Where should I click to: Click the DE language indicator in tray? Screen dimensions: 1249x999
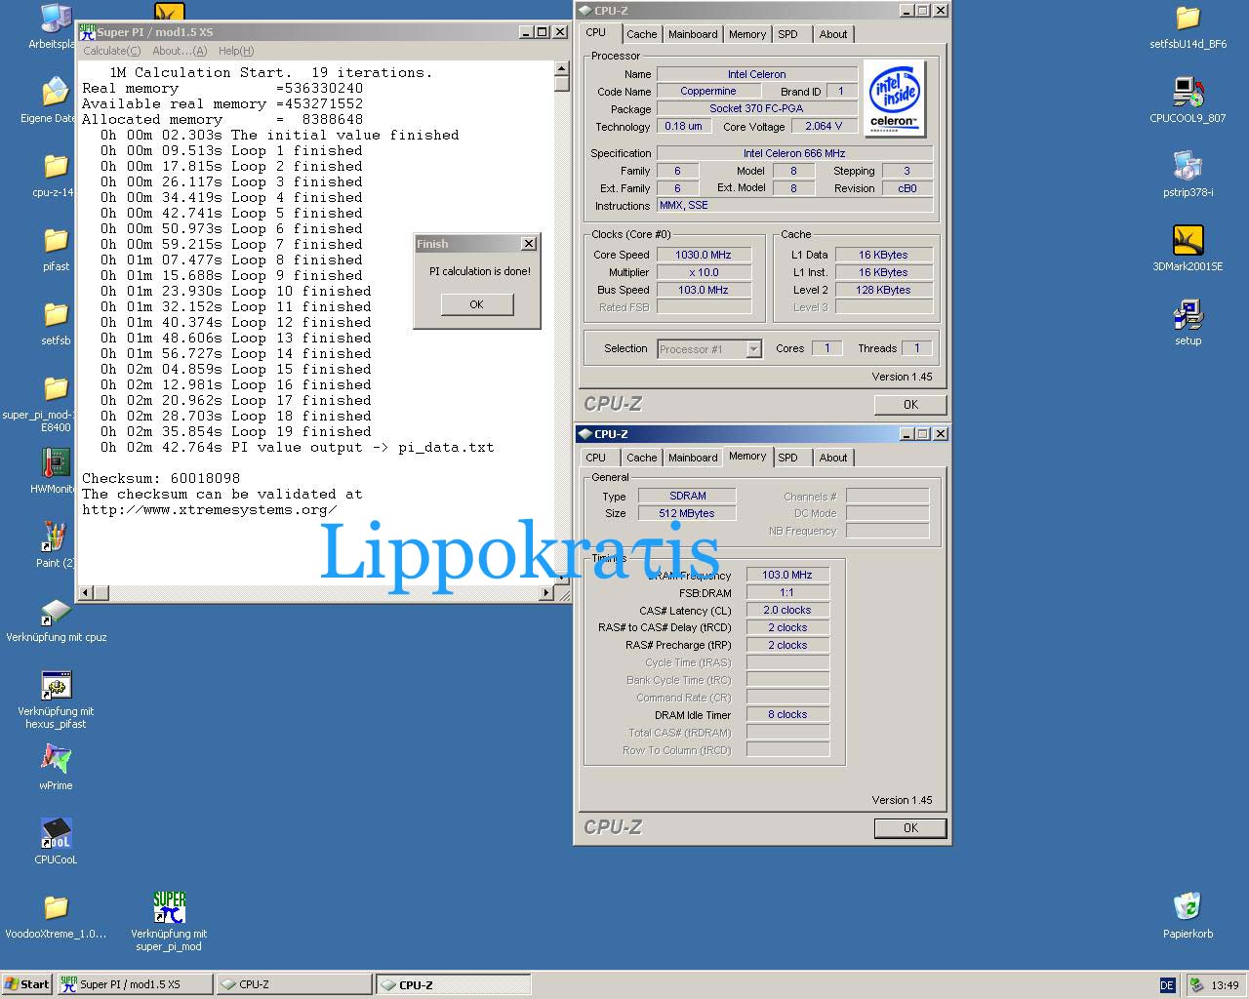click(1167, 984)
